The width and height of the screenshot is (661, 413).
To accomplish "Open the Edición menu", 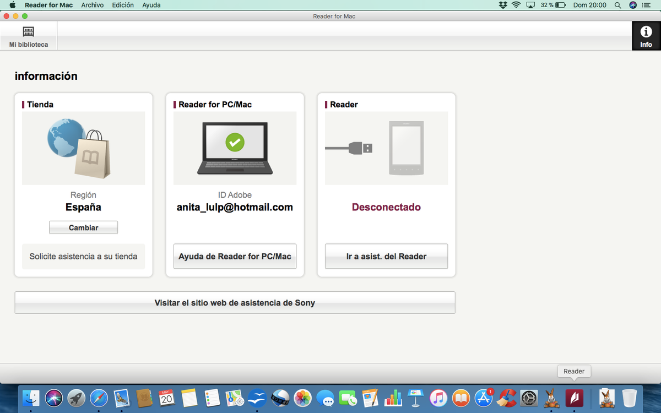I will [x=122, y=5].
